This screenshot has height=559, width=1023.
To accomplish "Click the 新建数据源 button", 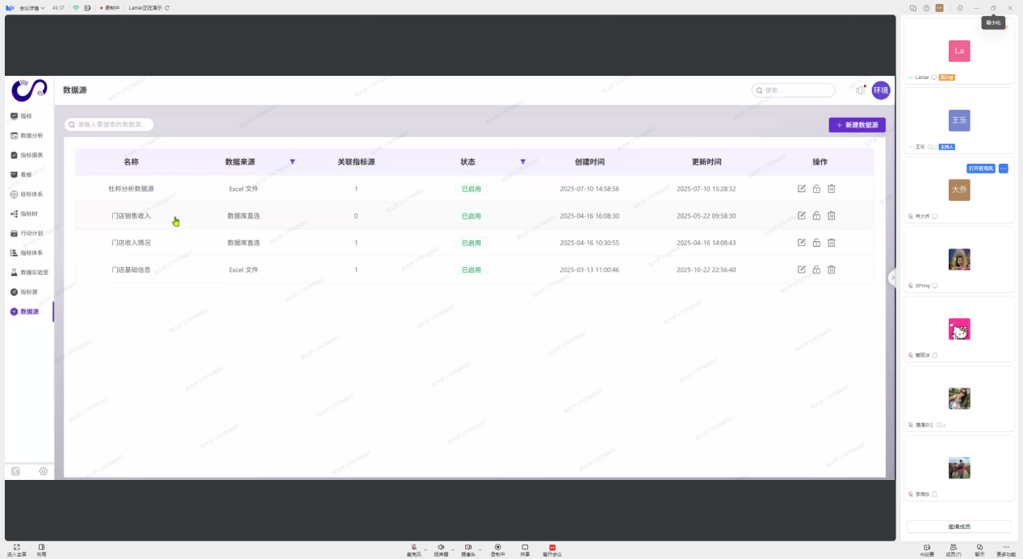I will coord(857,125).
